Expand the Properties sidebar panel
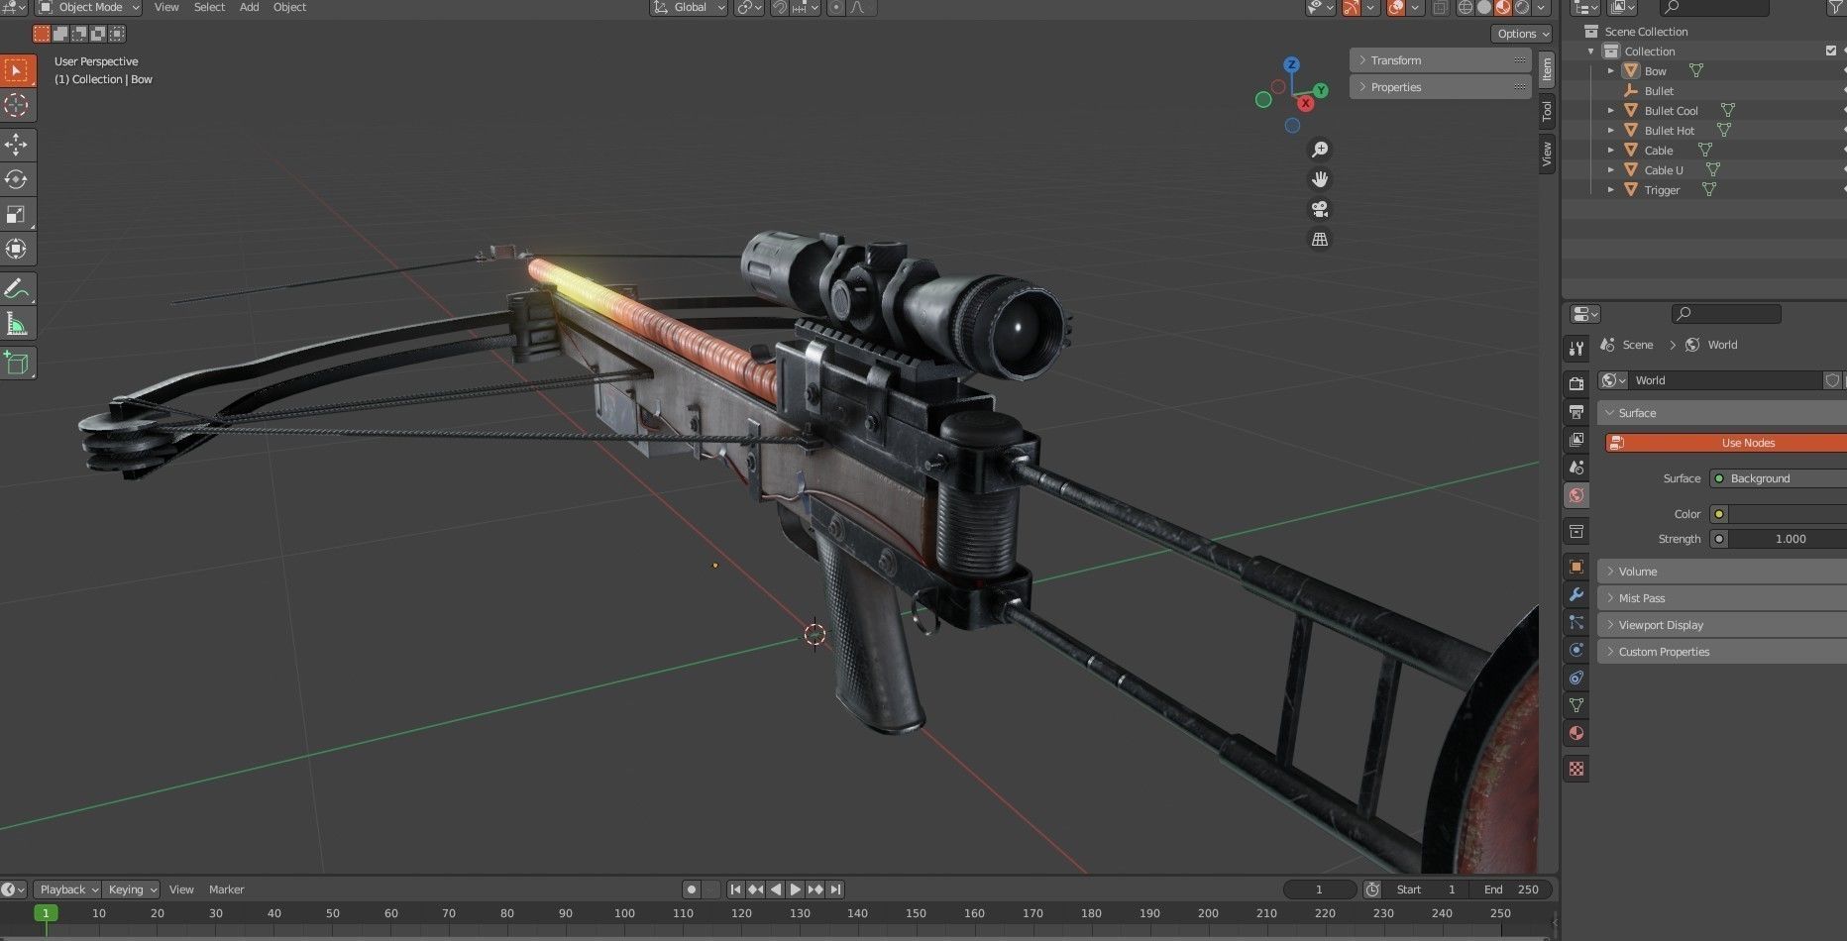Image resolution: width=1847 pixels, height=941 pixels. pyautogui.click(x=1441, y=87)
